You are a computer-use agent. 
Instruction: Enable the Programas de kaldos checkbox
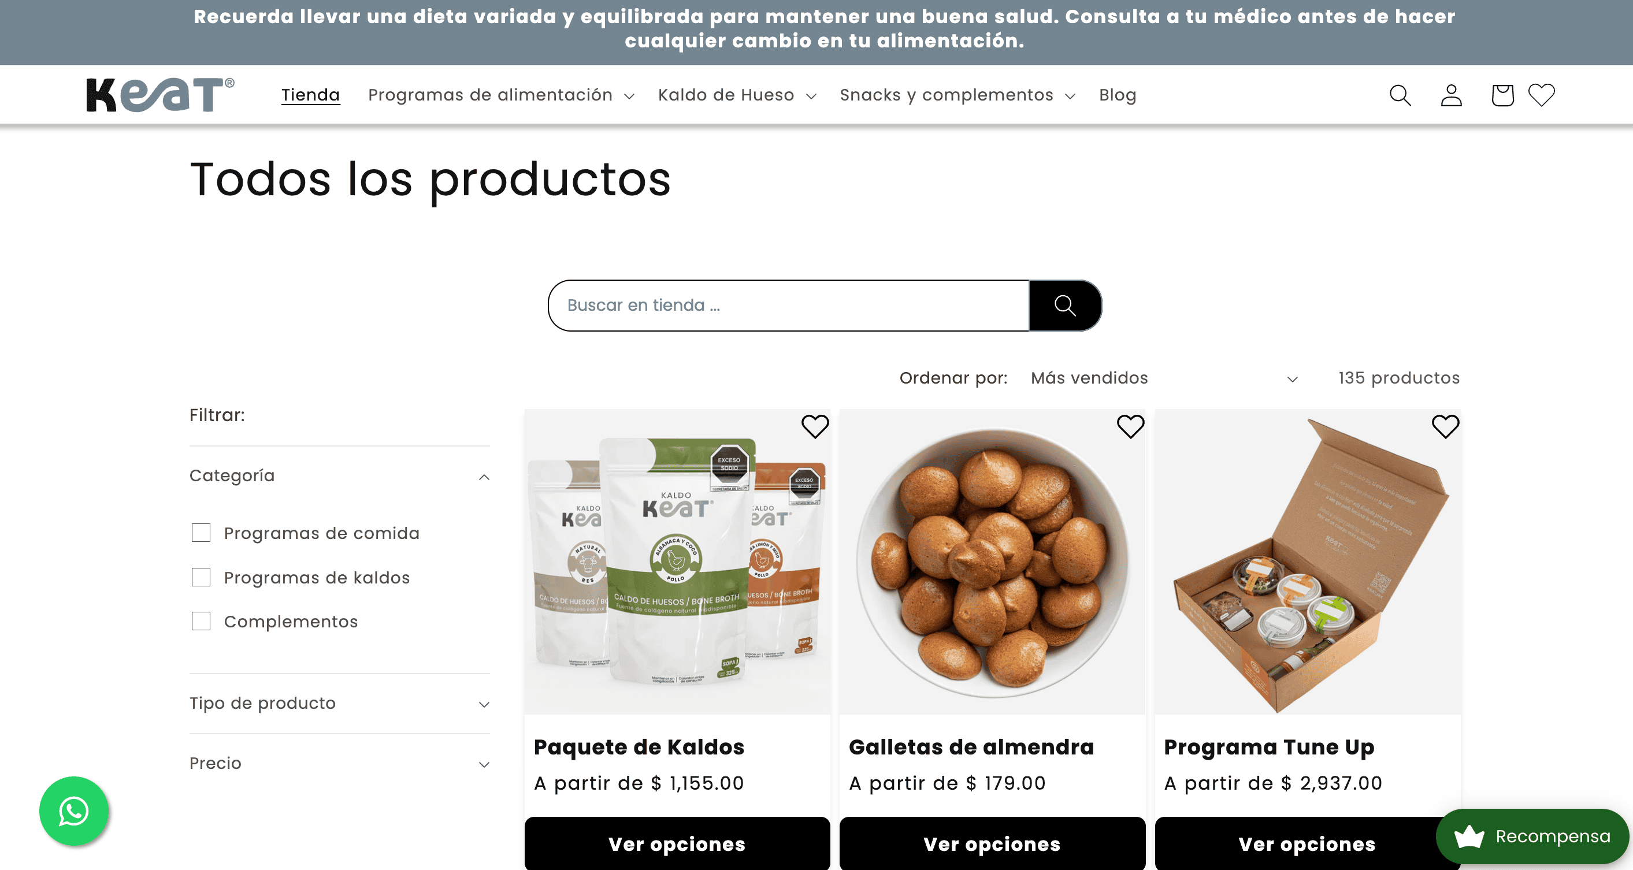point(201,577)
